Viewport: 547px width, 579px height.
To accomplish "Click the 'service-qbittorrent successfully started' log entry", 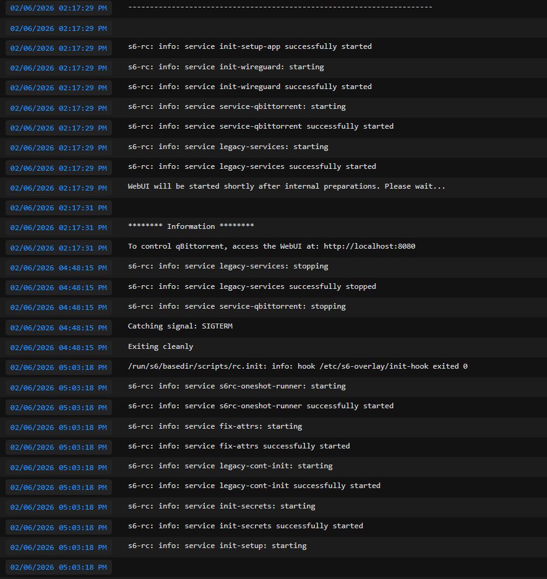I will click(261, 126).
